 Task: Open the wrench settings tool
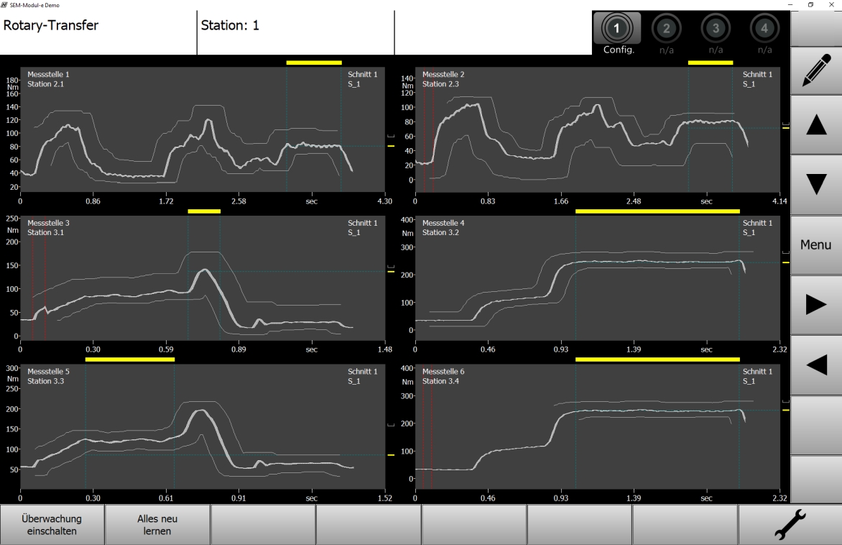tap(789, 526)
